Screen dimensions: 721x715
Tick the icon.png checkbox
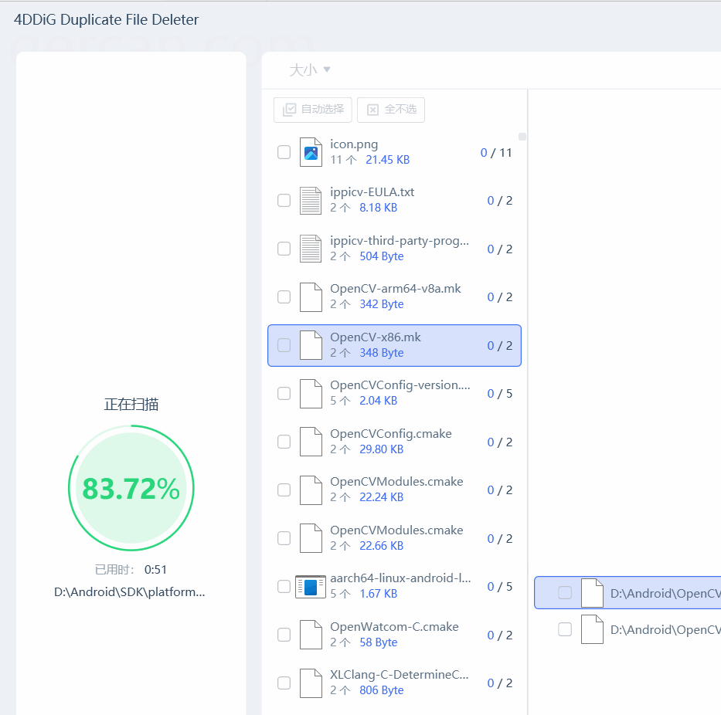tap(284, 152)
